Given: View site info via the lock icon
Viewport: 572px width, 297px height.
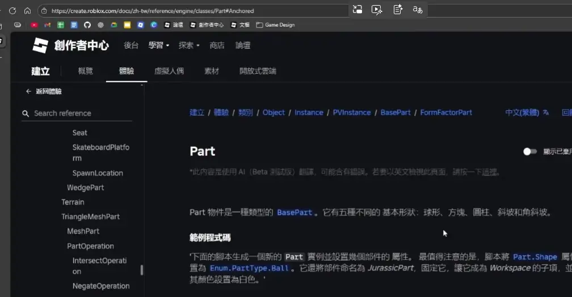Looking at the screenshot, I should (x=44, y=11).
